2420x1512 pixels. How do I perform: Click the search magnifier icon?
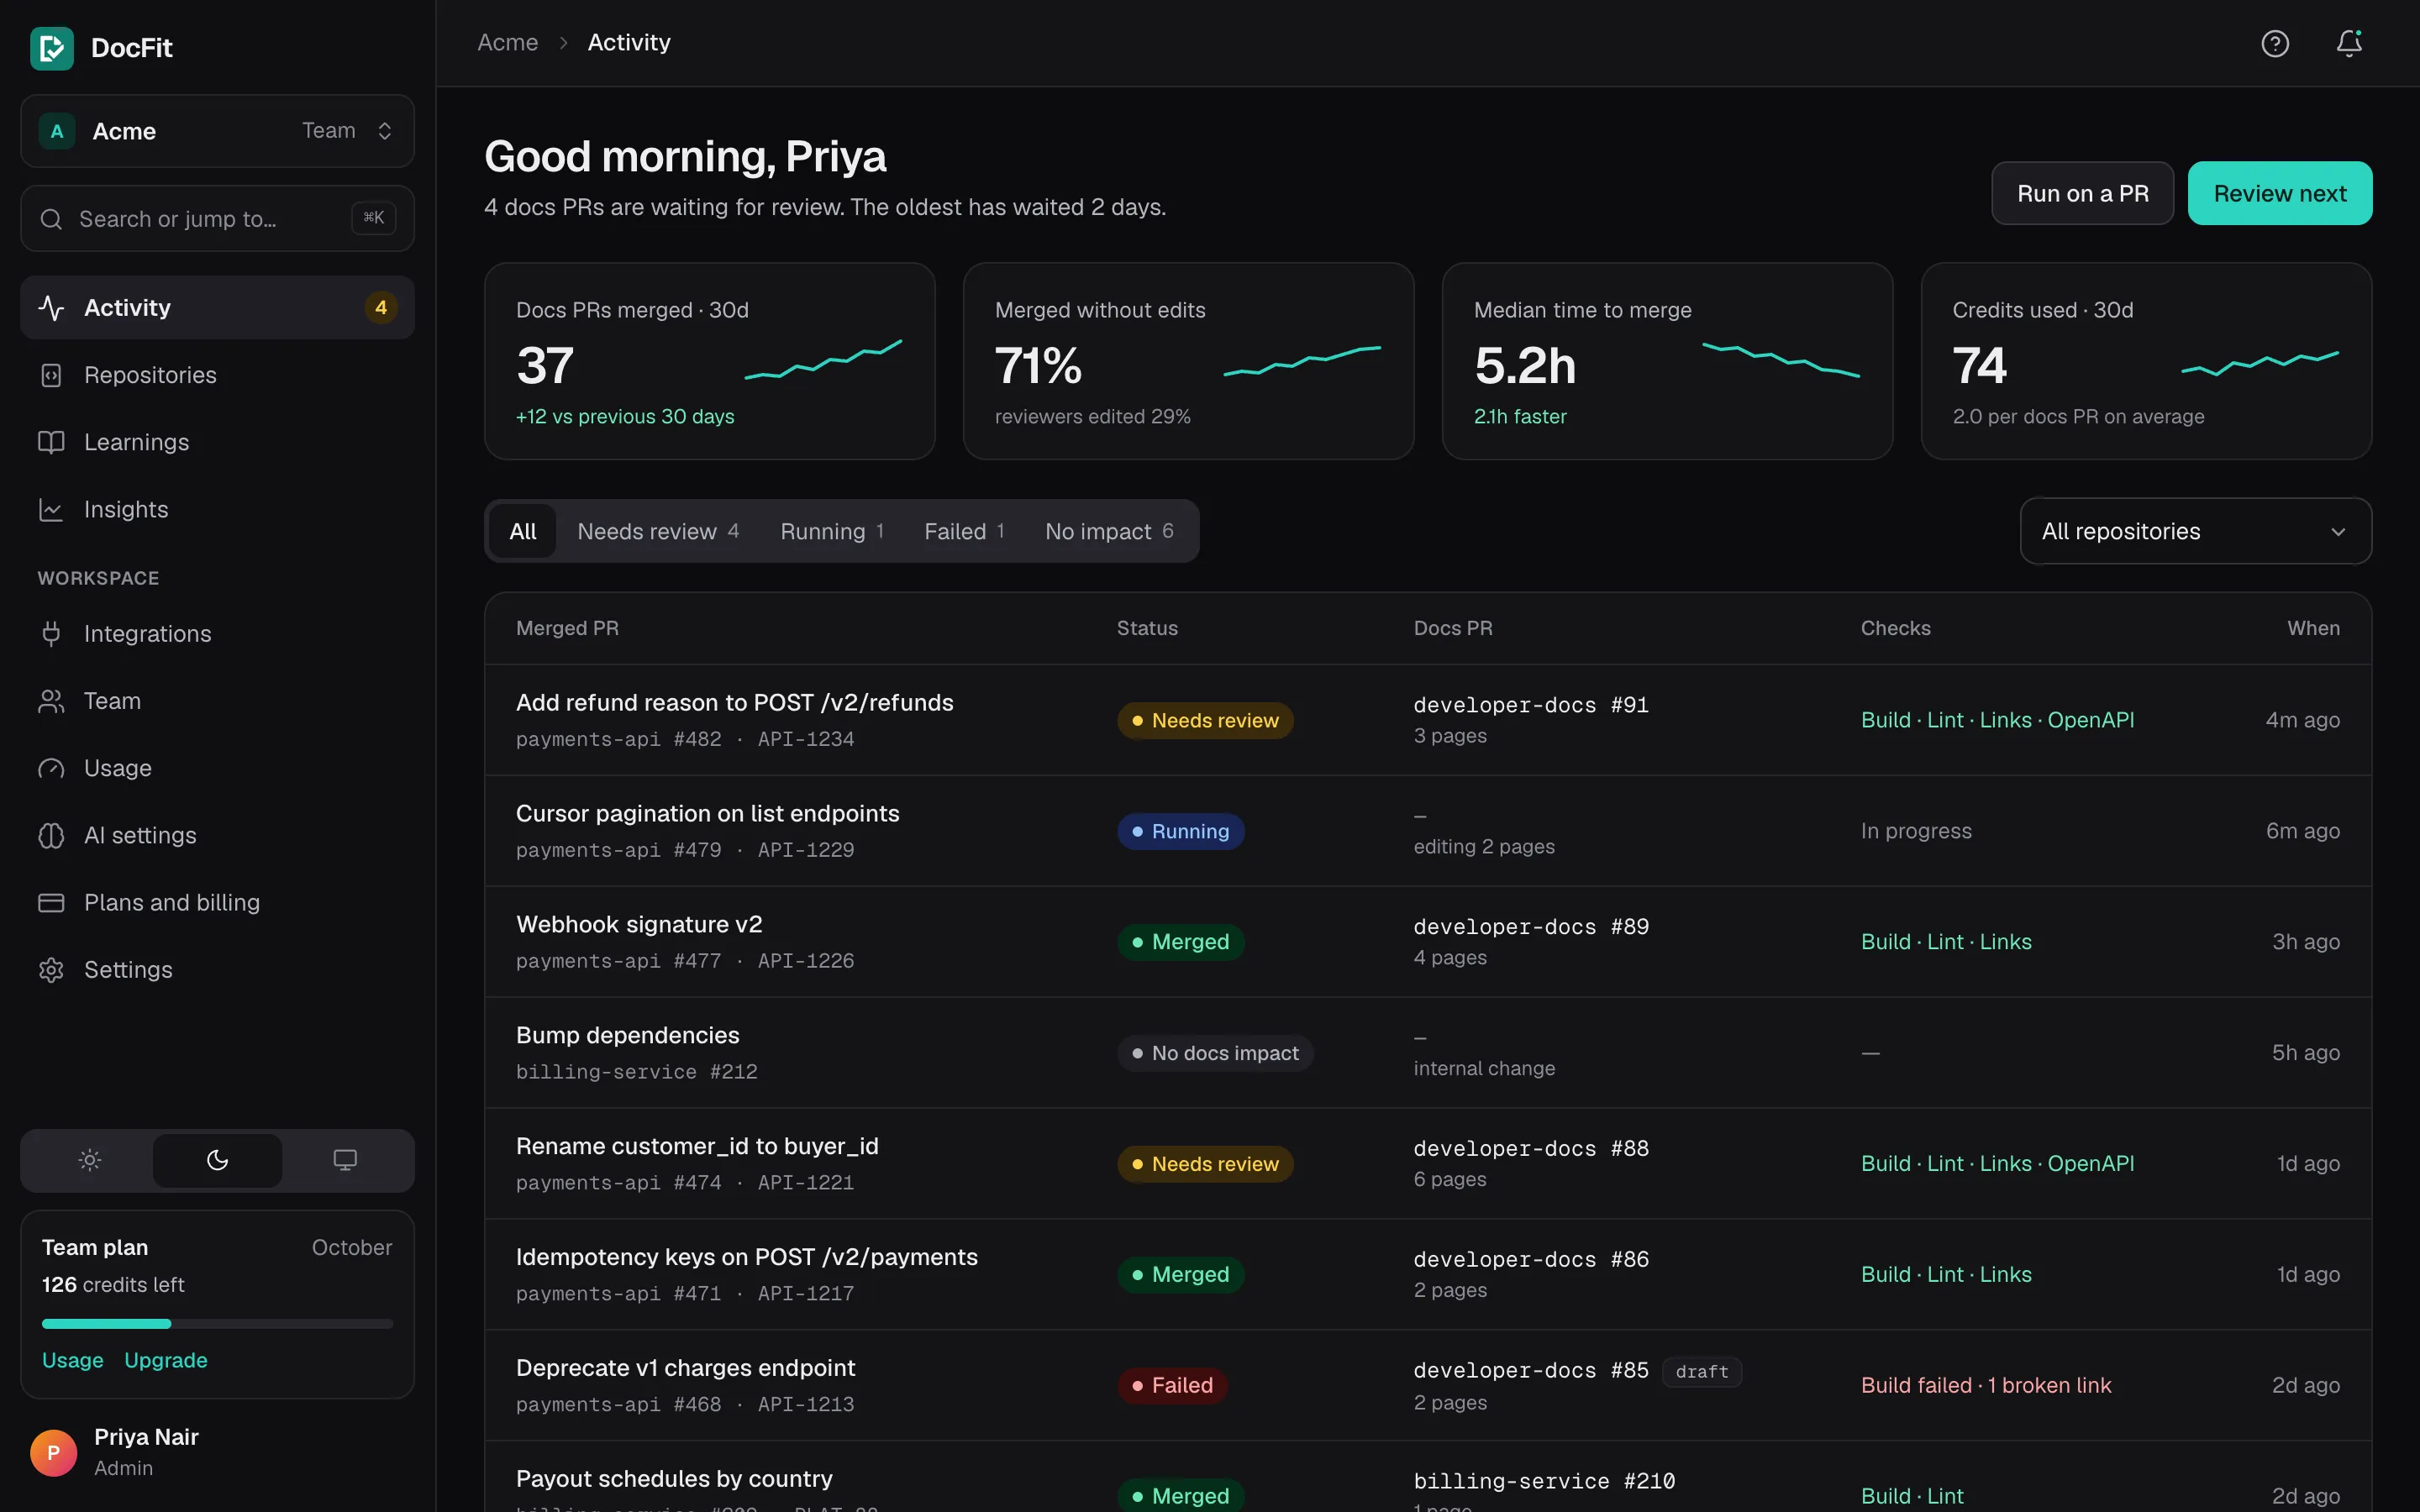[x=51, y=218]
